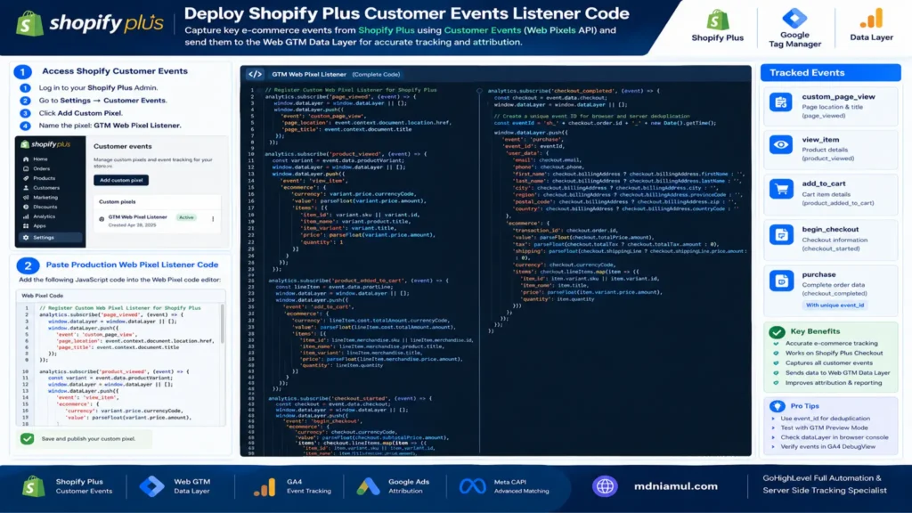Viewport: 912px width, 513px height.
Task: Select the view_item eye icon
Action: click(780, 145)
